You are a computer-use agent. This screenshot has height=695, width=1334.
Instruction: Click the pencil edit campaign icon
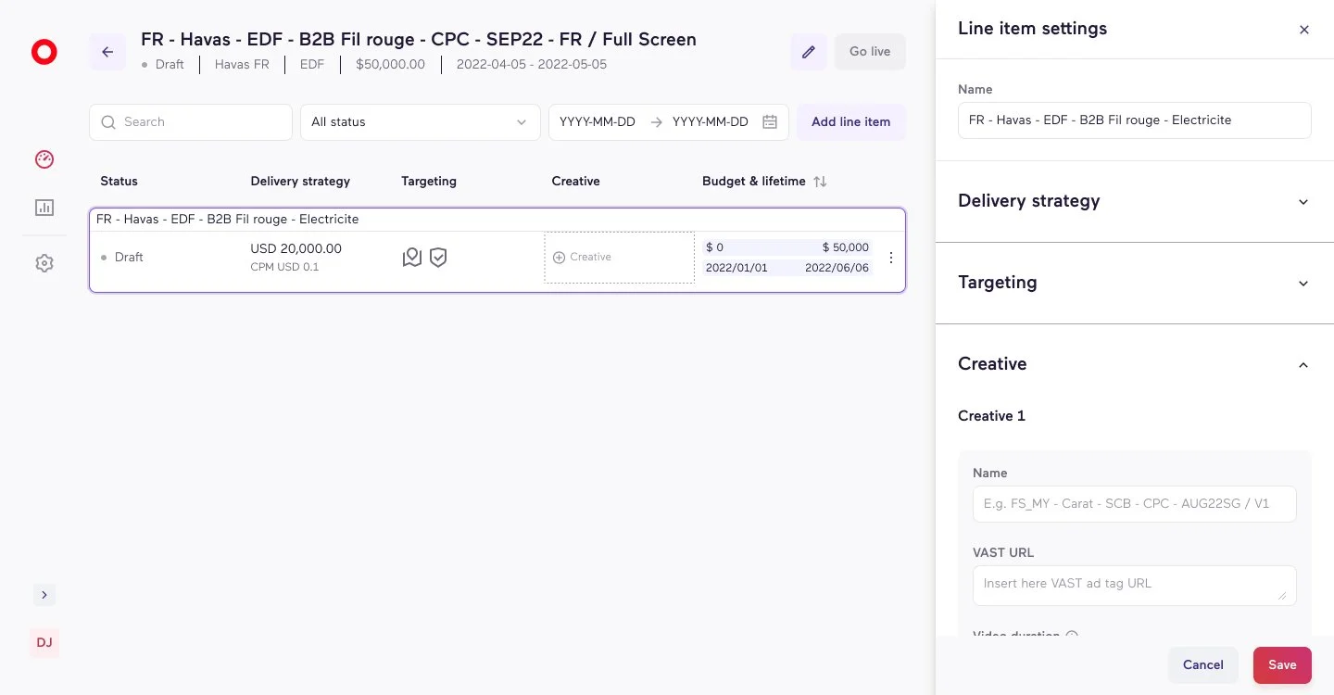pos(809,52)
